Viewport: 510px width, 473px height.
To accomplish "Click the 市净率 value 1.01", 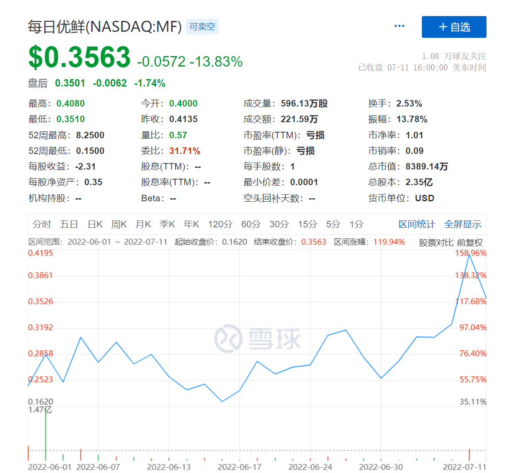I will pyautogui.click(x=414, y=135).
